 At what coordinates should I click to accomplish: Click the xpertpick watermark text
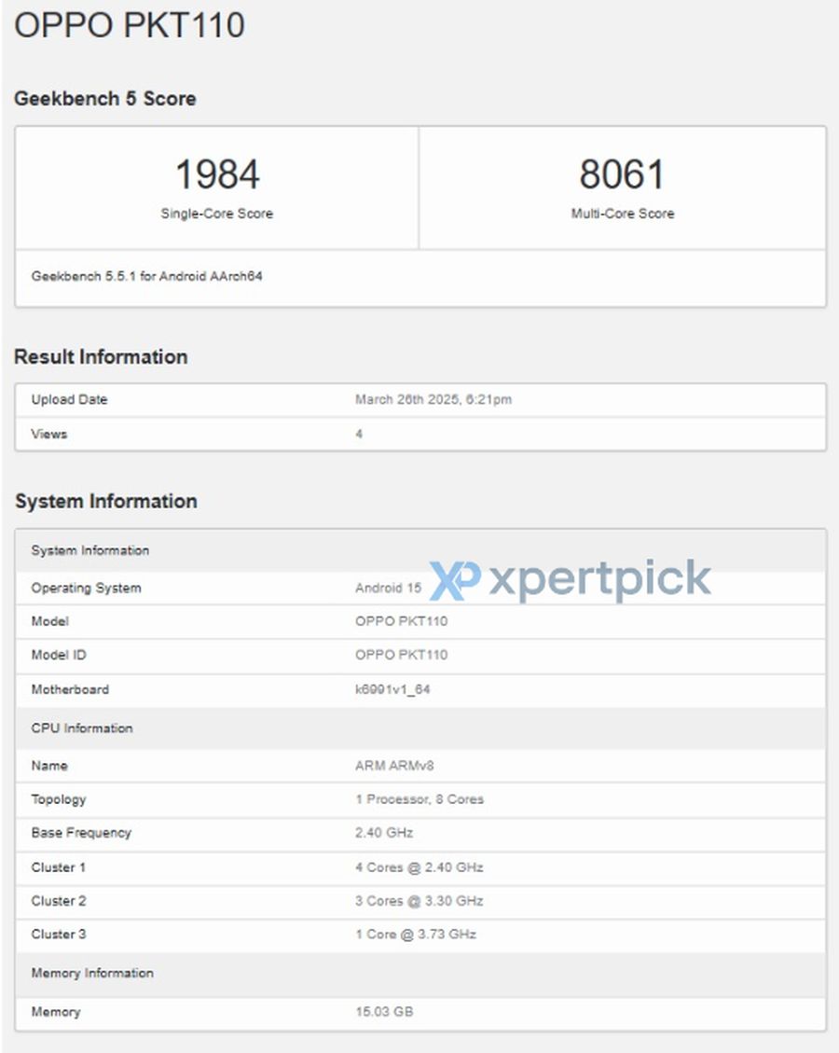click(599, 579)
